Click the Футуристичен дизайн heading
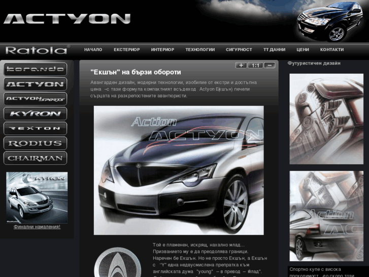This screenshot has width=369, height=277. pyautogui.click(x=314, y=63)
